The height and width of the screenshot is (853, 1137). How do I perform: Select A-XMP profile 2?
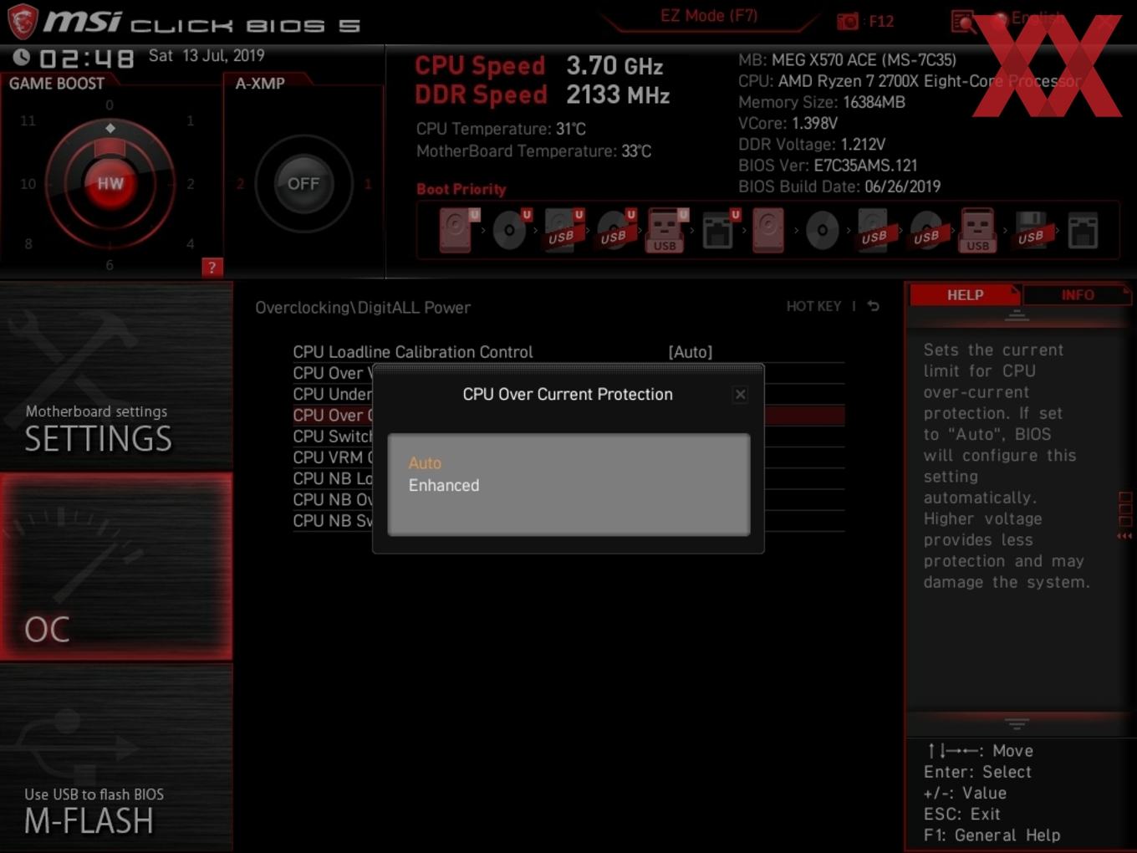tap(240, 184)
